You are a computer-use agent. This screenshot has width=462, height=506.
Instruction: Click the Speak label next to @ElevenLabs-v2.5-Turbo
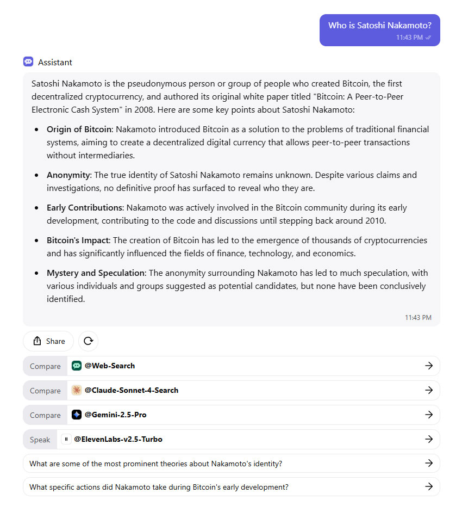pos(40,440)
